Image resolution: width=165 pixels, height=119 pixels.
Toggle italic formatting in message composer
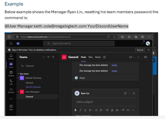click(80, 110)
